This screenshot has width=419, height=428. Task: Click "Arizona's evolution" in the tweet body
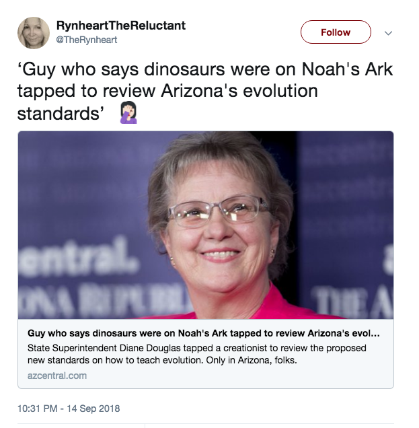click(x=239, y=91)
